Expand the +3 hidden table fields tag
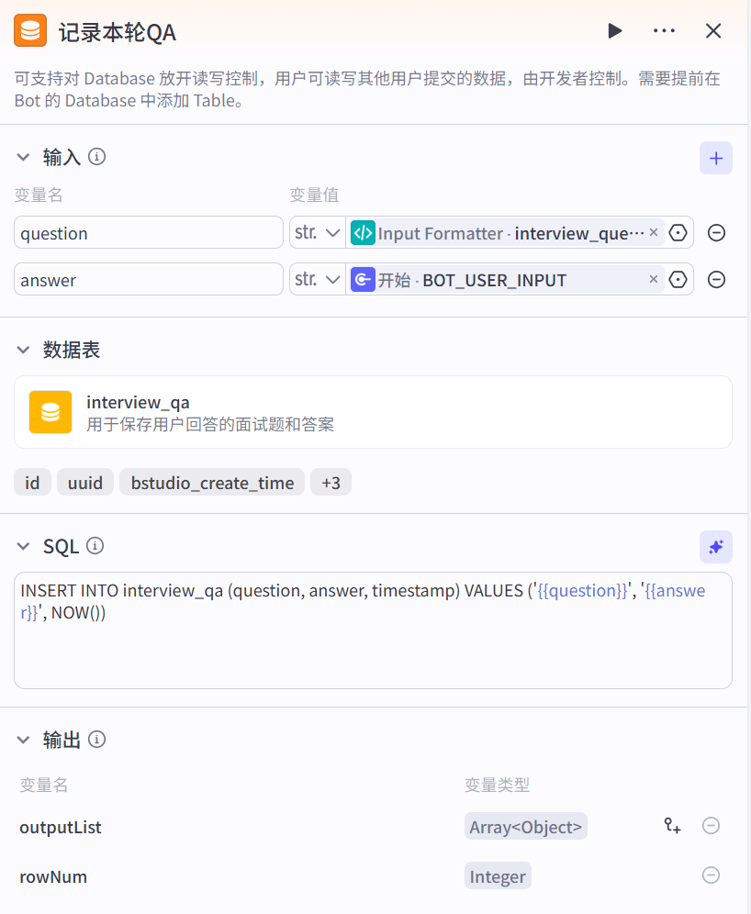 pos(331,483)
